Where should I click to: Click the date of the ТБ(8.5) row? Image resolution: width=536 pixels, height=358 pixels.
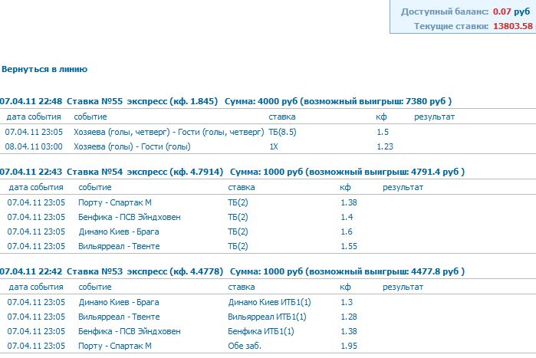tap(34, 132)
